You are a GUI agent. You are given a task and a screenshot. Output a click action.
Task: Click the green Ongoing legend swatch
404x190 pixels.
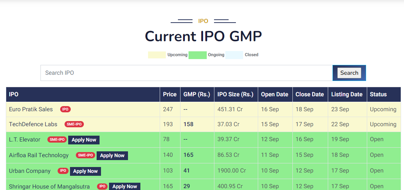point(198,55)
